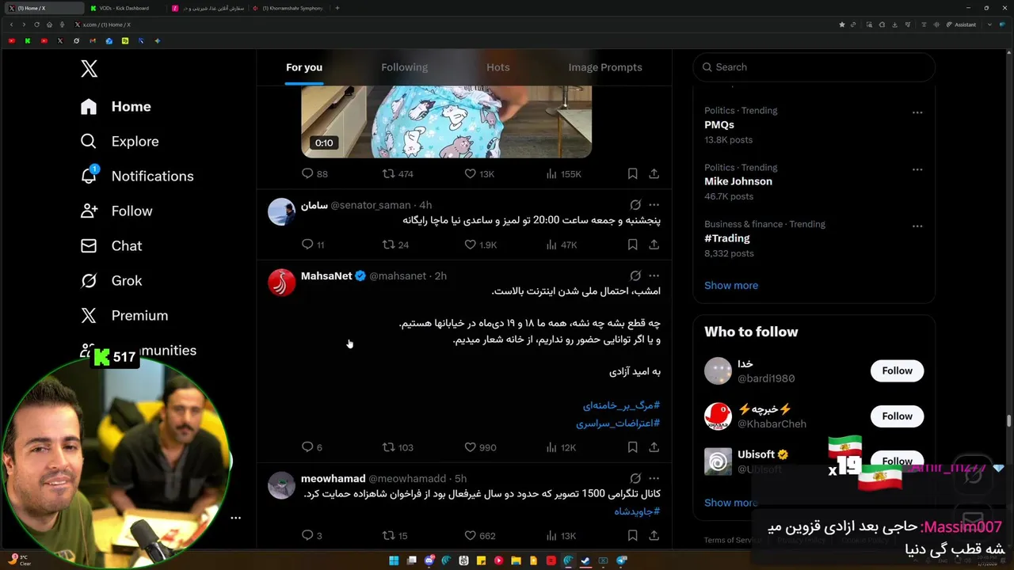Reply to MahsaNet post with 6 replies
Viewport: 1014px width, 570px height.
(x=312, y=447)
